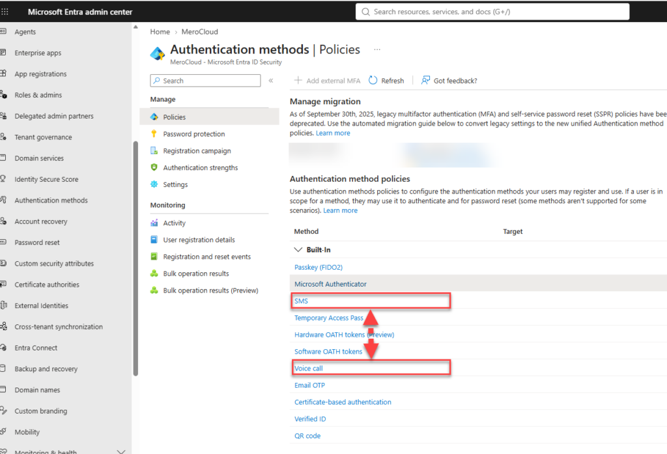This screenshot has width=667, height=454.
Task: Click the magnifier icon in top search bar
Action: click(x=365, y=12)
